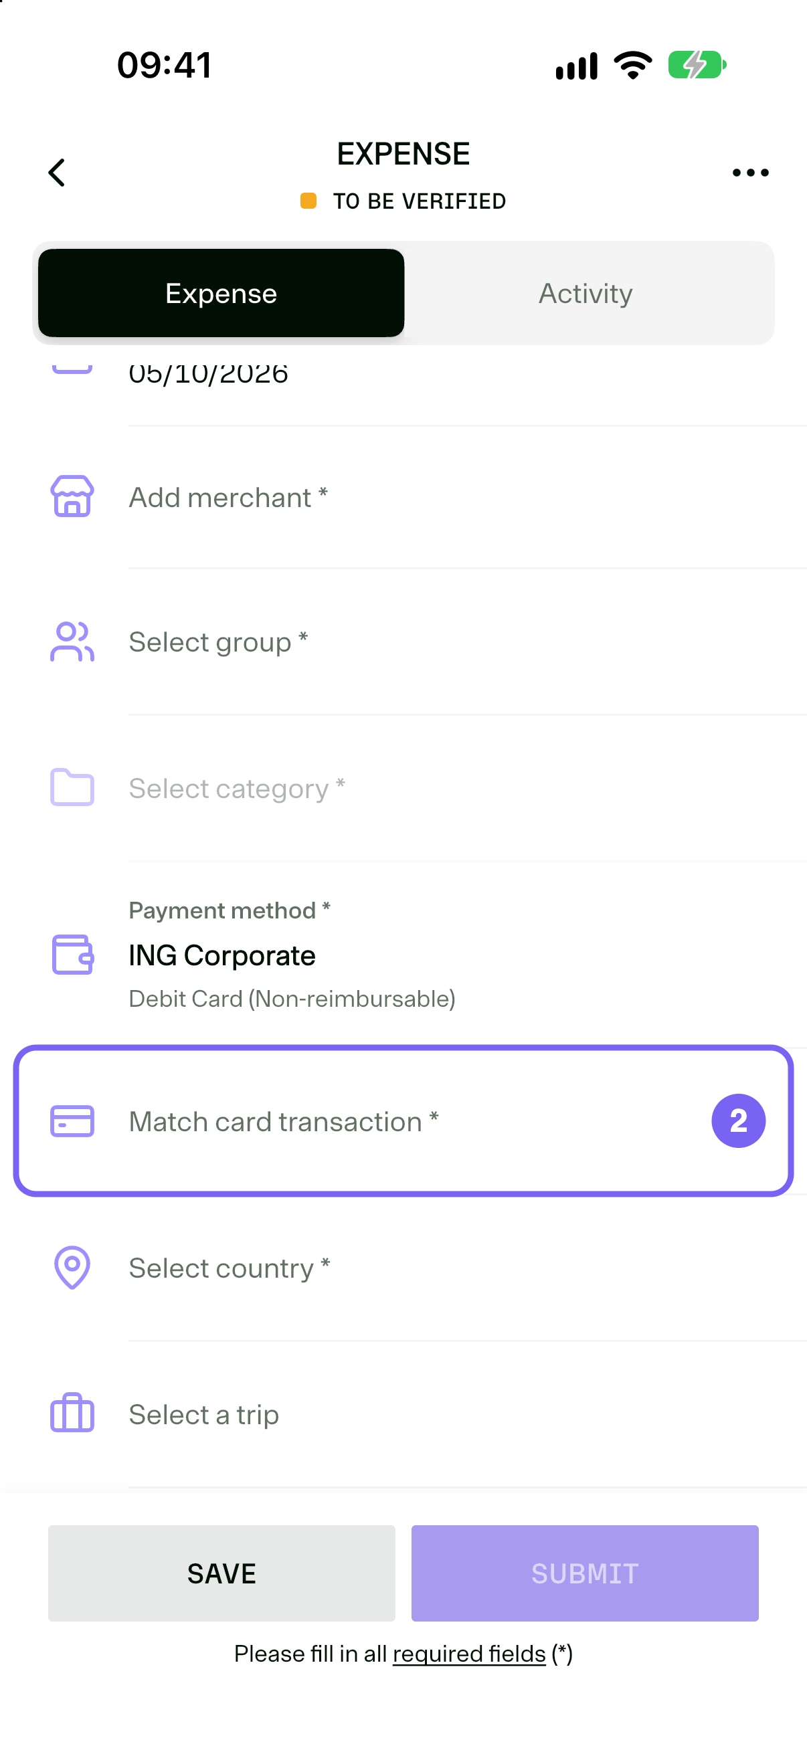Tap the back arrow icon
This screenshot has width=807, height=1754.
56,173
